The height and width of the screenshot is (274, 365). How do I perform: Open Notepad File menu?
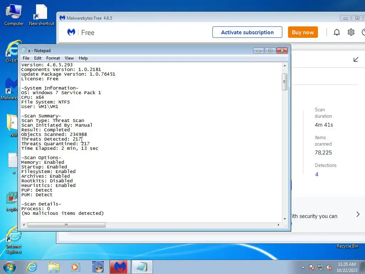click(26, 58)
